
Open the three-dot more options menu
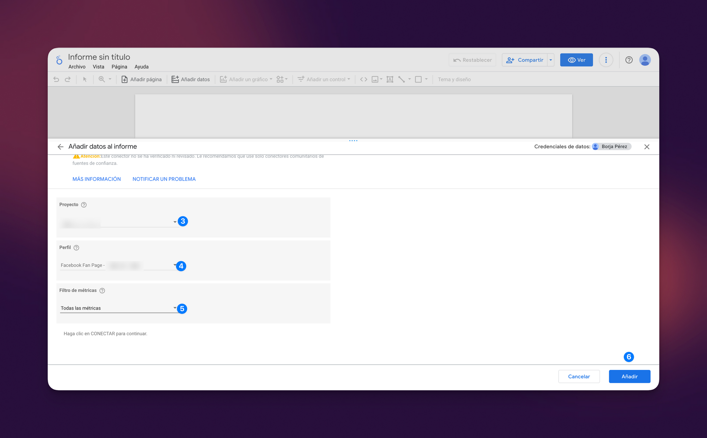pyautogui.click(x=606, y=60)
